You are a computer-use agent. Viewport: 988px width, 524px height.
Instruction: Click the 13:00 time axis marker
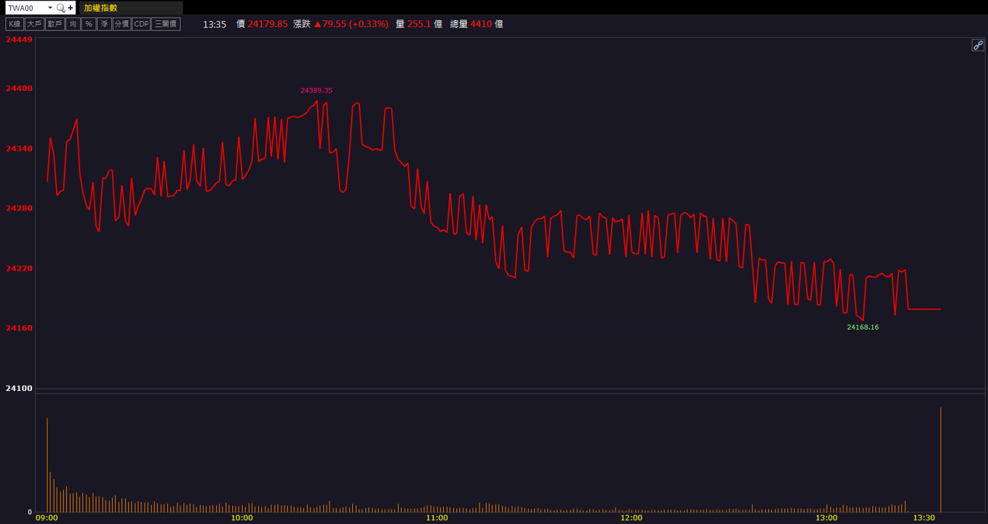pos(826,518)
